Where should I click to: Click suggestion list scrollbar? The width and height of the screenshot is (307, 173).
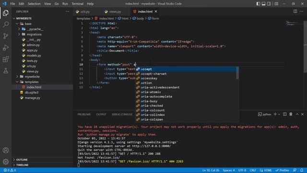[x=237, y=73]
